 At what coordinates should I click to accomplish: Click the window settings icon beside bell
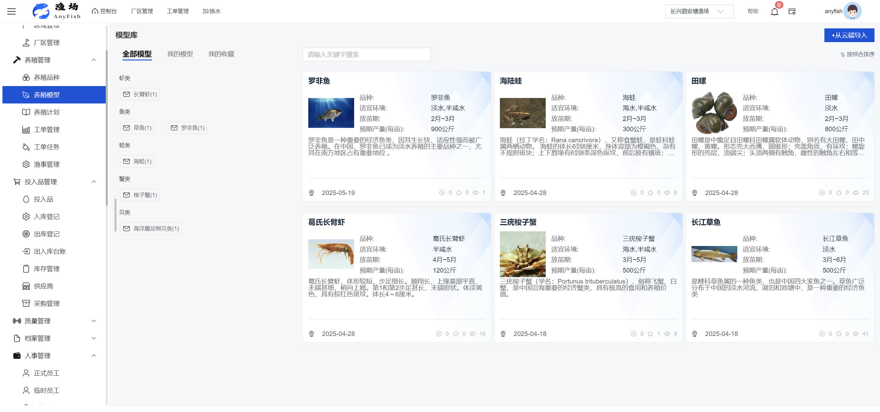(x=792, y=12)
